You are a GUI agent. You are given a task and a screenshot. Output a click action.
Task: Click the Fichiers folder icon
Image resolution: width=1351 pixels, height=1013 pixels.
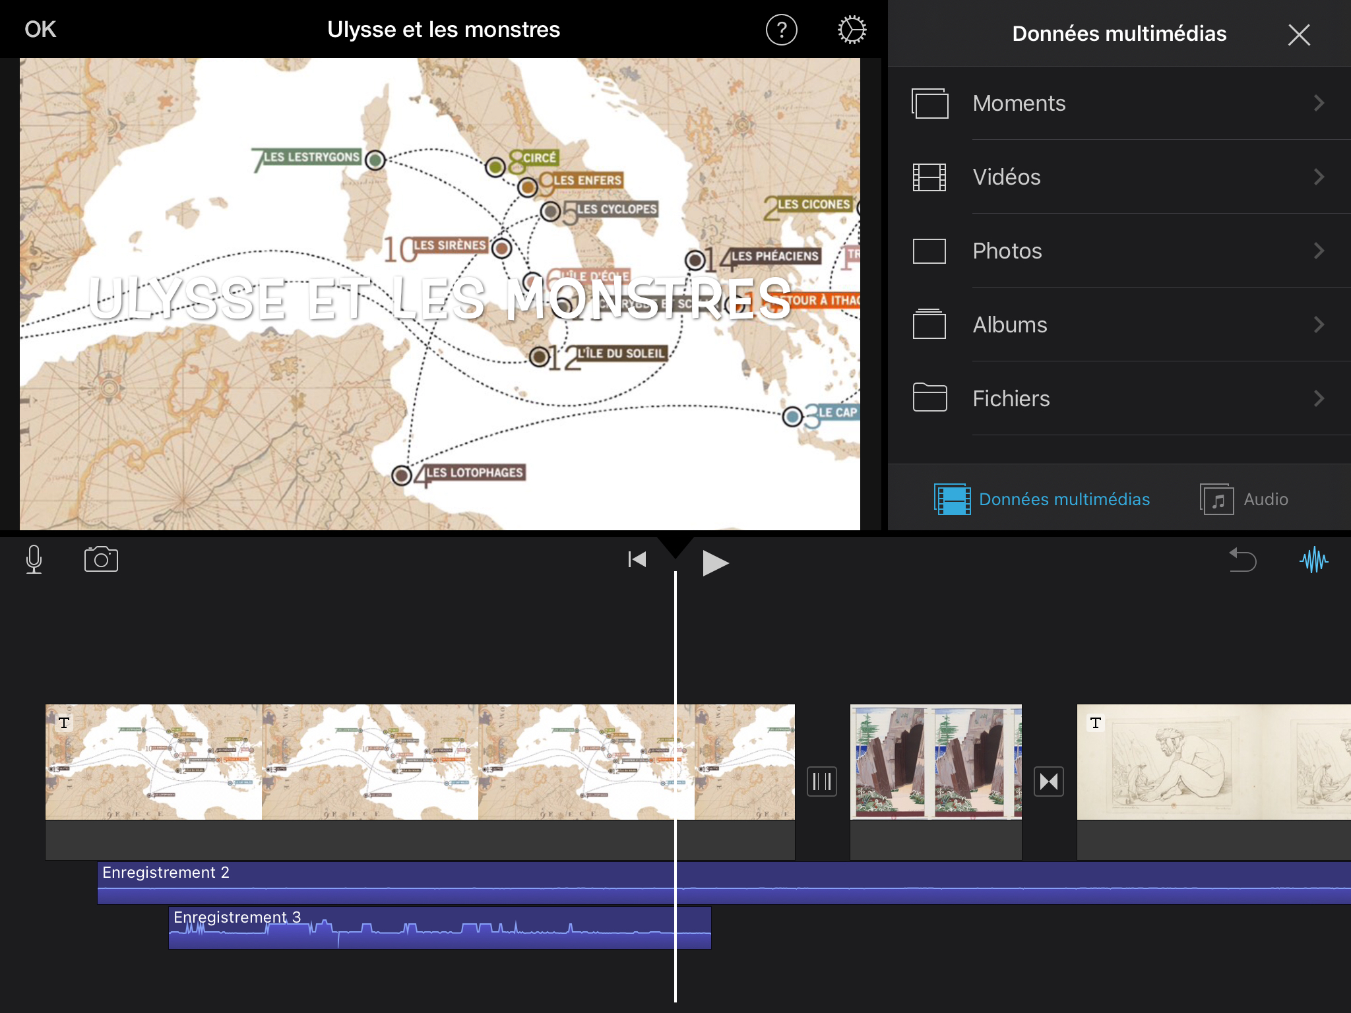click(x=929, y=397)
